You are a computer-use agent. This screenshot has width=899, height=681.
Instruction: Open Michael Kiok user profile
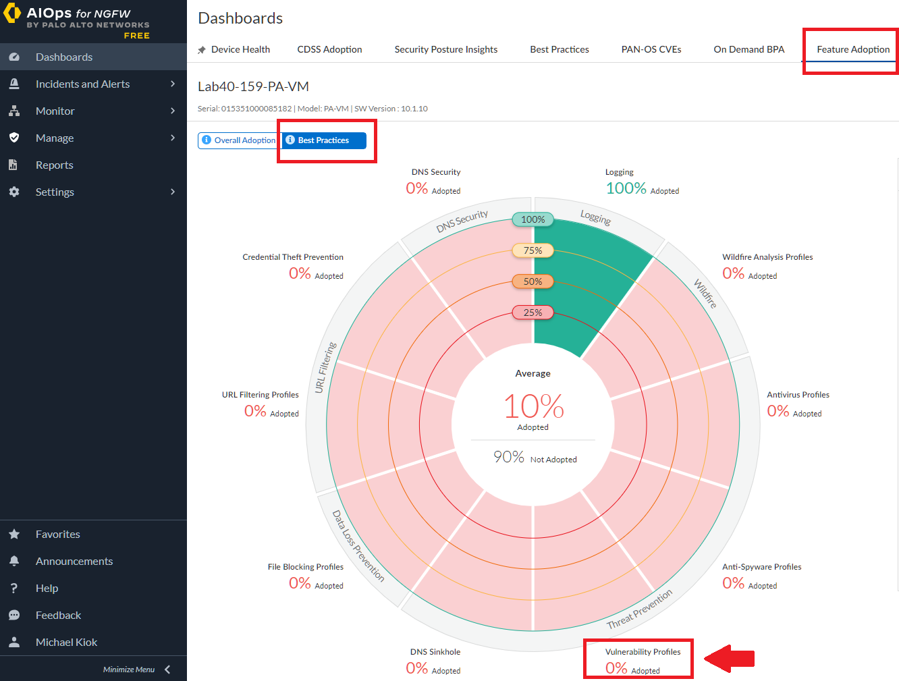(x=66, y=643)
